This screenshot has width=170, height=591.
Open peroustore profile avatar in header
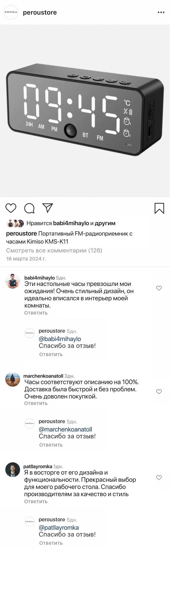click(11, 12)
